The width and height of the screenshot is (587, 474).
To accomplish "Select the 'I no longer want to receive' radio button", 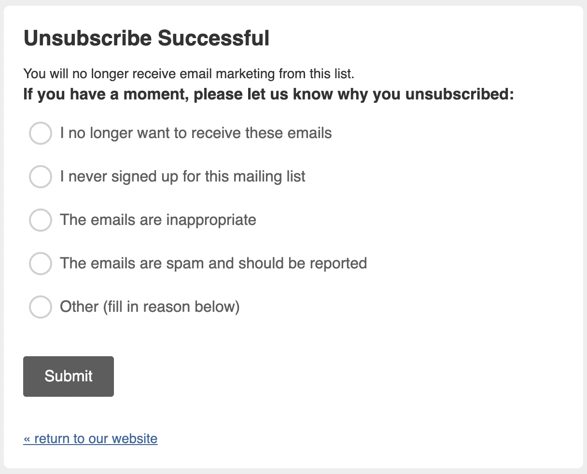I will 41,133.
